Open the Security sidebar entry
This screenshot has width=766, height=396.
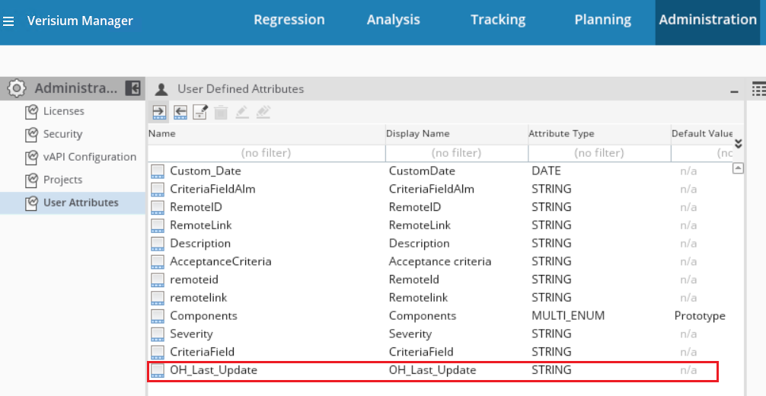pyautogui.click(x=62, y=134)
